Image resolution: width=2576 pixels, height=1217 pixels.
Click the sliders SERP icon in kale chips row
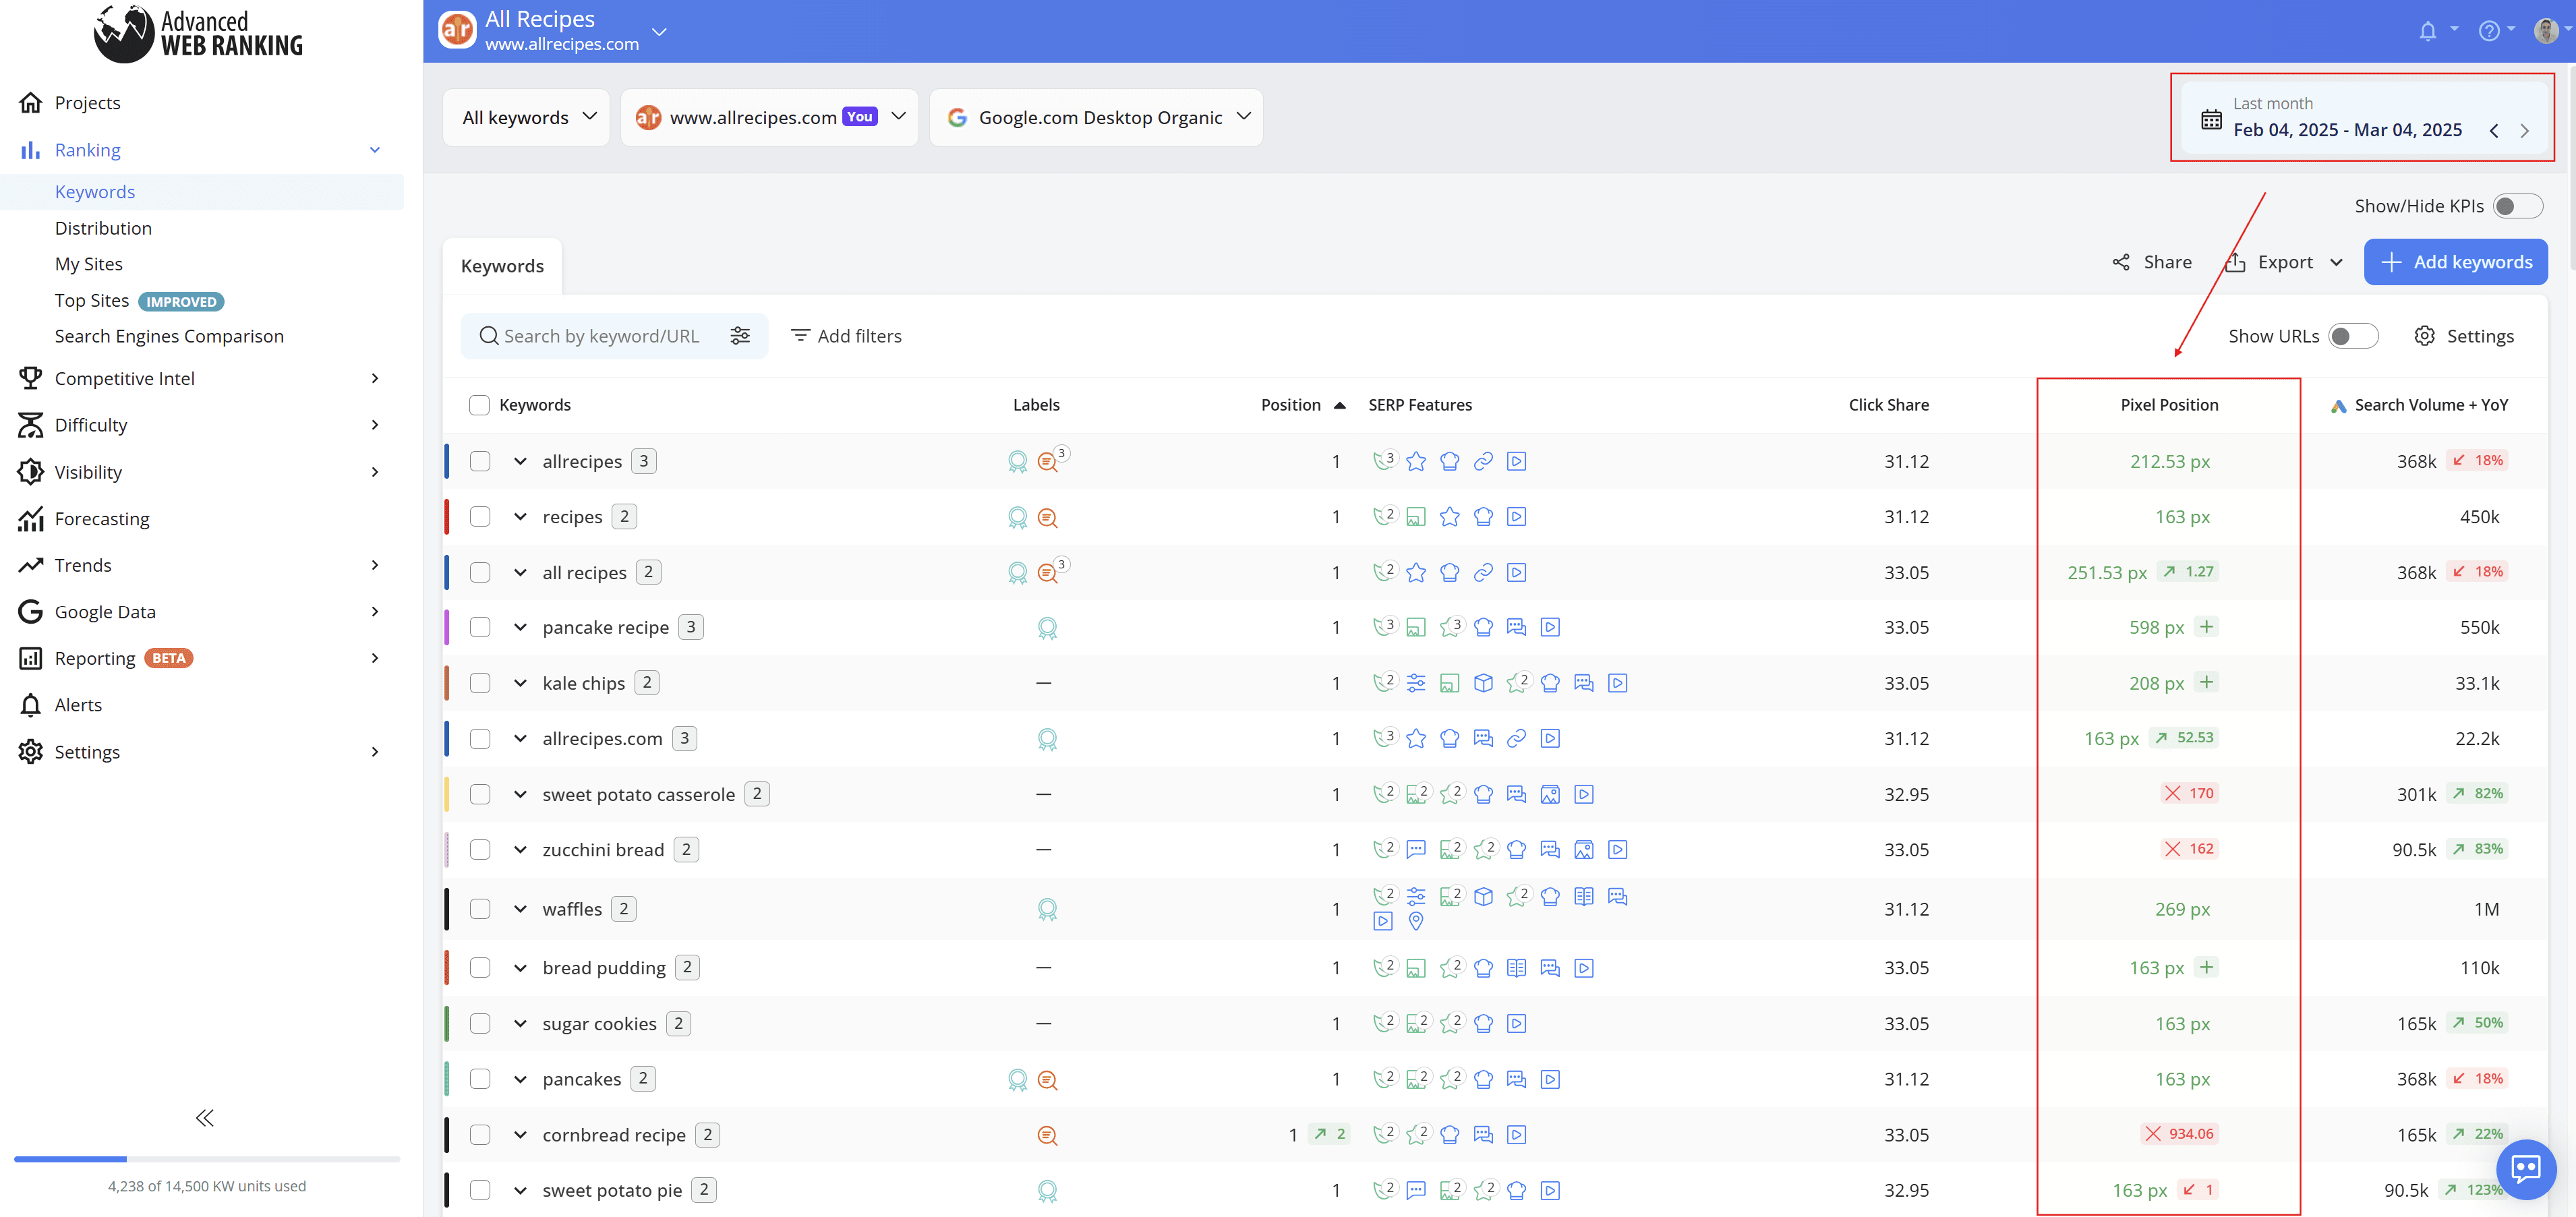tap(1416, 683)
